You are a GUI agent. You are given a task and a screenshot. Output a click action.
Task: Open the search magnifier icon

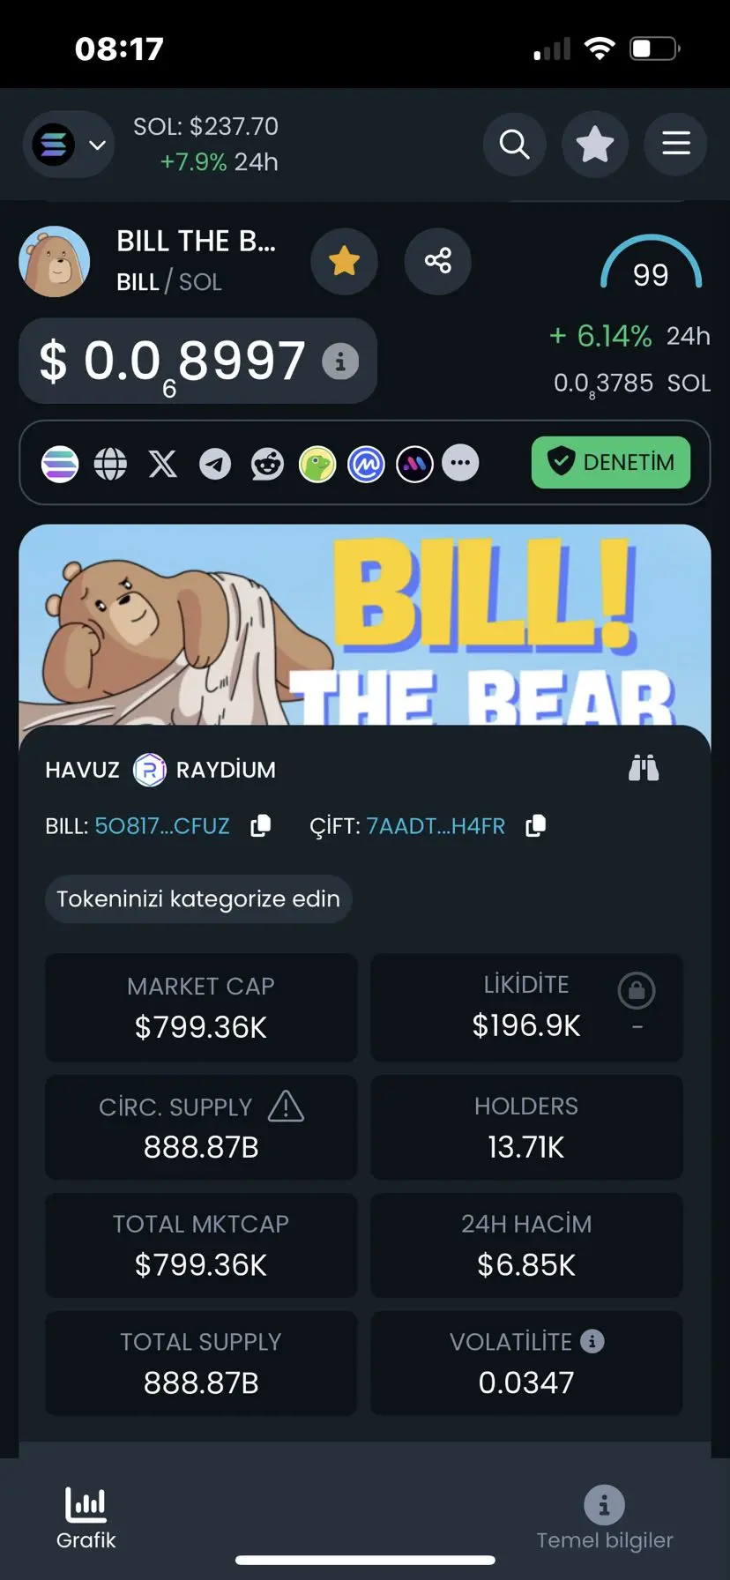pyautogui.click(x=515, y=144)
